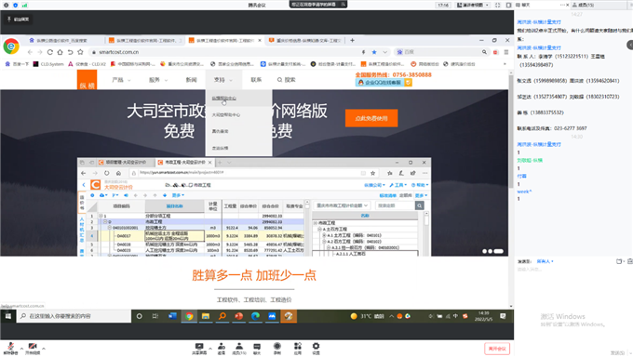The image size is (633, 357).
Task: Click the Invite icon in meeting toolbar
Action: (x=222, y=348)
